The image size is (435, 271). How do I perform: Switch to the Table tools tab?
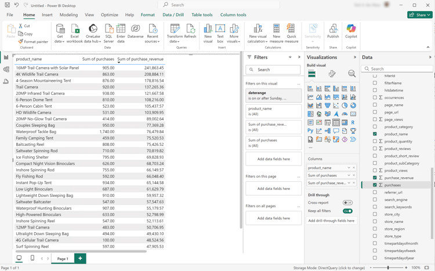(202, 15)
